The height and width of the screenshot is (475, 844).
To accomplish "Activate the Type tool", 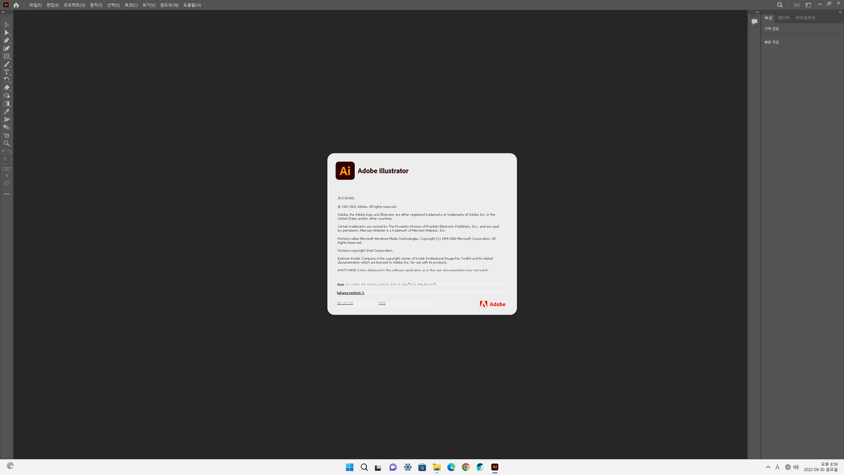I will pyautogui.click(x=6, y=72).
